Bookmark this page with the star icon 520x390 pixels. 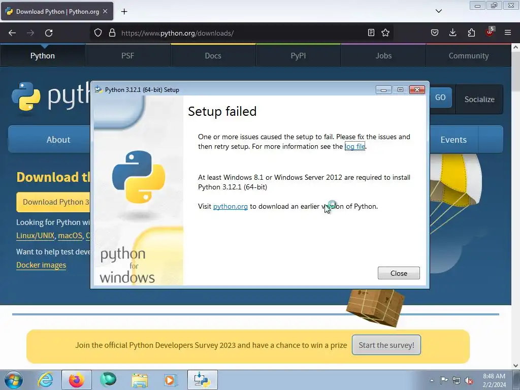coord(385,32)
